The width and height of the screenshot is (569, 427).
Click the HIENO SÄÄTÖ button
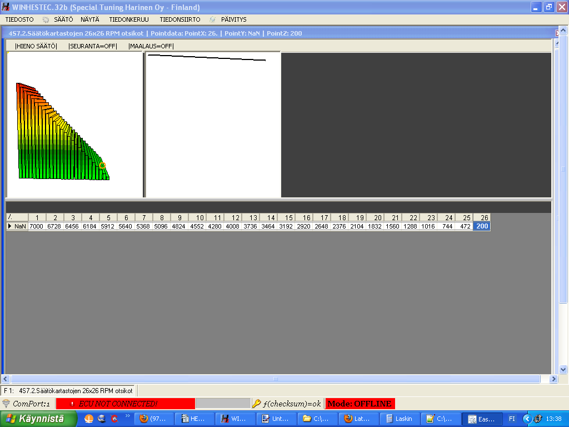(x=36, y=46)
